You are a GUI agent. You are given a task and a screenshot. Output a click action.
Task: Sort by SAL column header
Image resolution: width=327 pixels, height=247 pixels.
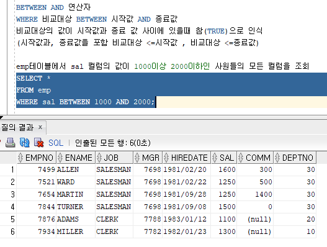point(224,158)
